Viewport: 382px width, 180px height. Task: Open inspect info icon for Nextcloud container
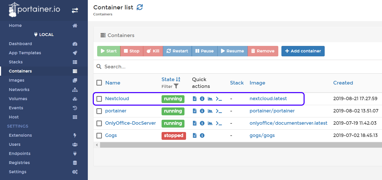click(202, 99)
